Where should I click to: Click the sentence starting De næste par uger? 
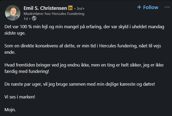(x=80, y=84)
